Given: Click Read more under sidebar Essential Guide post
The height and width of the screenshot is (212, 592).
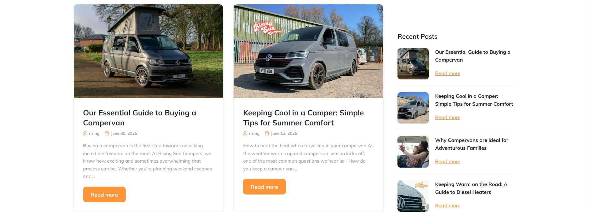Looking at the screenshot, I should pos(448,73).
